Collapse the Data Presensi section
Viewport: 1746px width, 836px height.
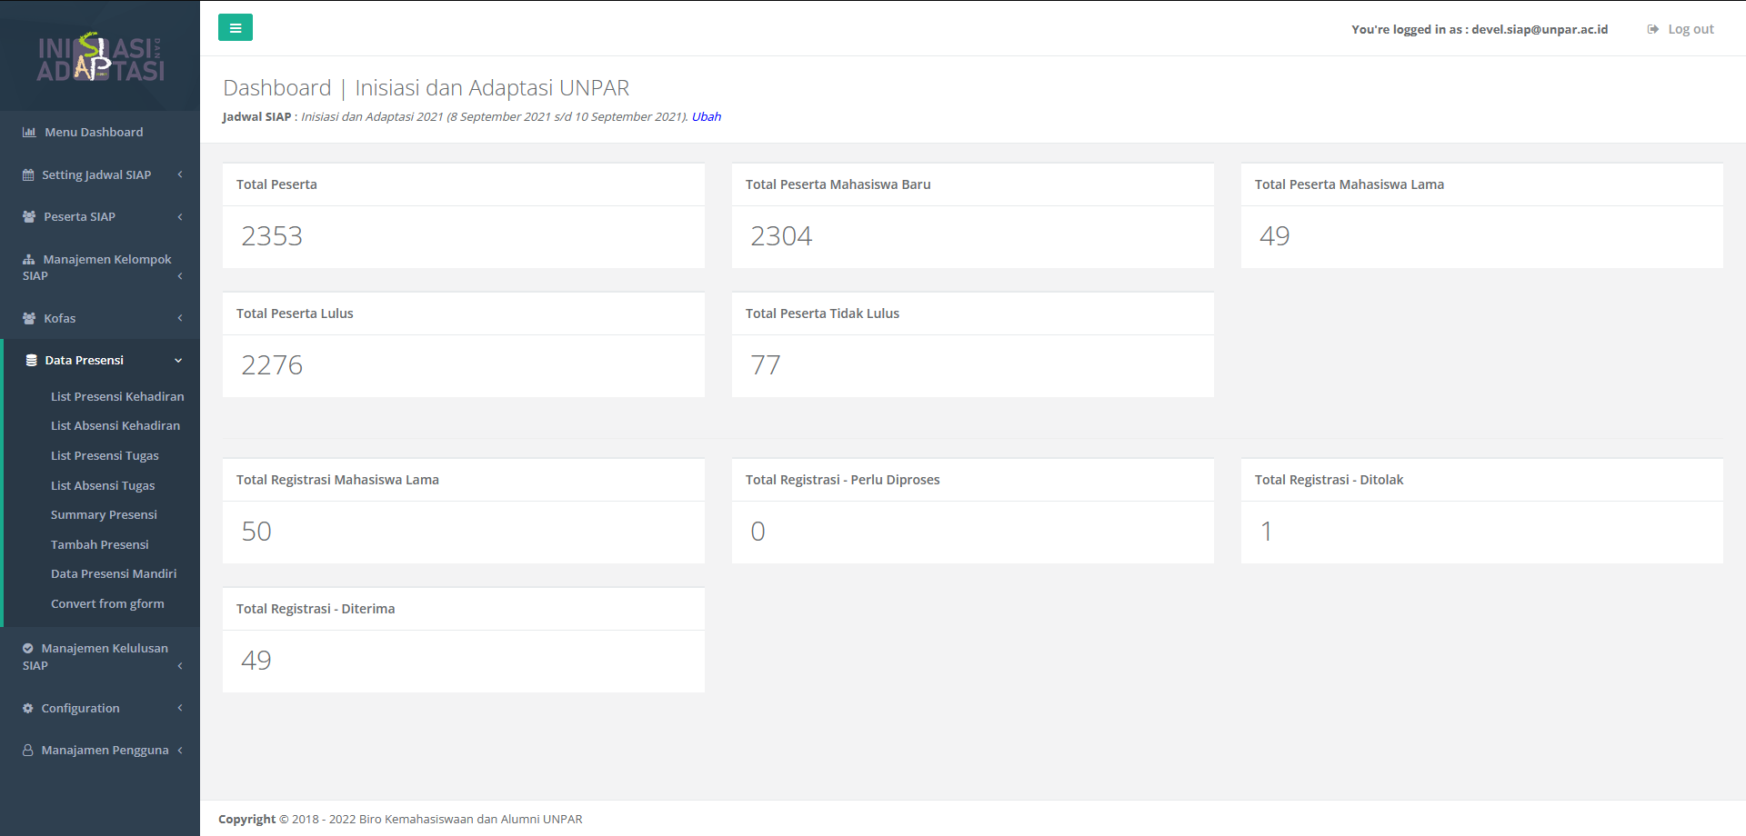click(x=178, y=361)
